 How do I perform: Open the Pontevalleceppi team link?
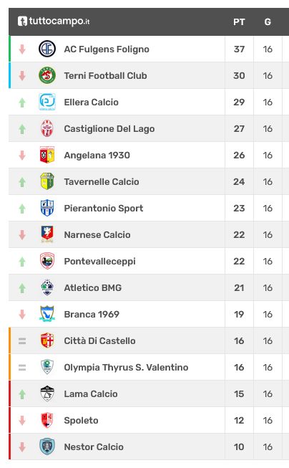pyautogui.click(x=100, y=261)
